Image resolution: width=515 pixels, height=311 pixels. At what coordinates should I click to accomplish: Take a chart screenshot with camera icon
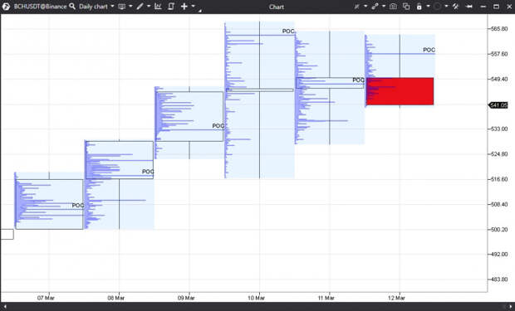coord(393,7)
